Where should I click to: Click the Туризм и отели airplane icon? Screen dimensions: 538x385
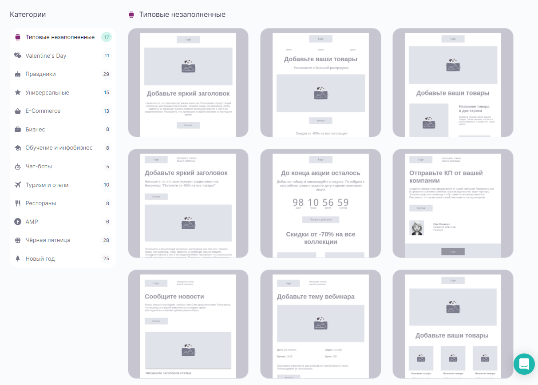click(18, 185)
